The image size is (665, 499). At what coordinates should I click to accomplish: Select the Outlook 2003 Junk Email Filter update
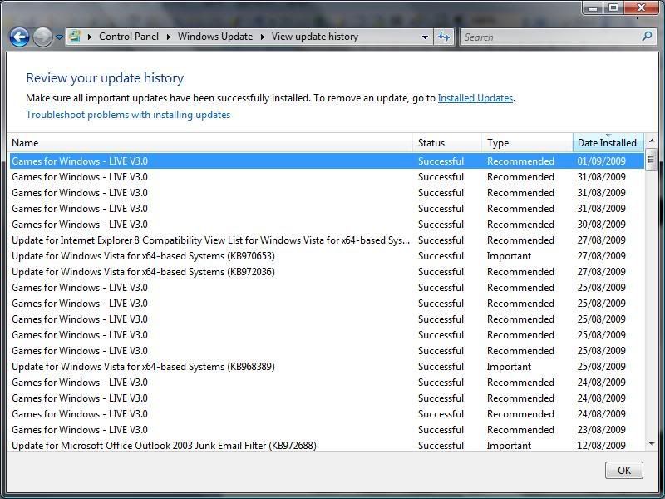pyautogui.click(x=327, y=446)
